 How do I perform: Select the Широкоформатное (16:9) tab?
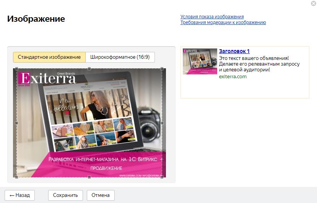[120, 57]
